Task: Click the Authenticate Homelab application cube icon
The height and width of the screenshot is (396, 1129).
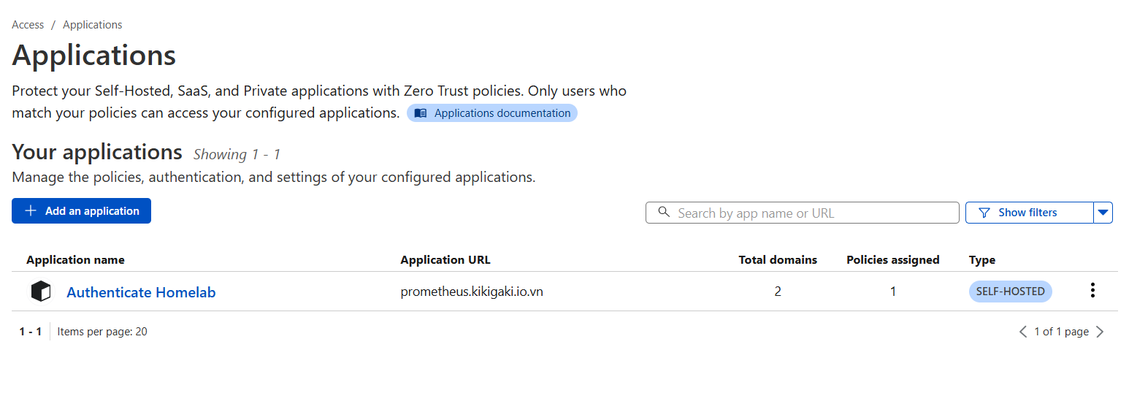Action: 42,292
